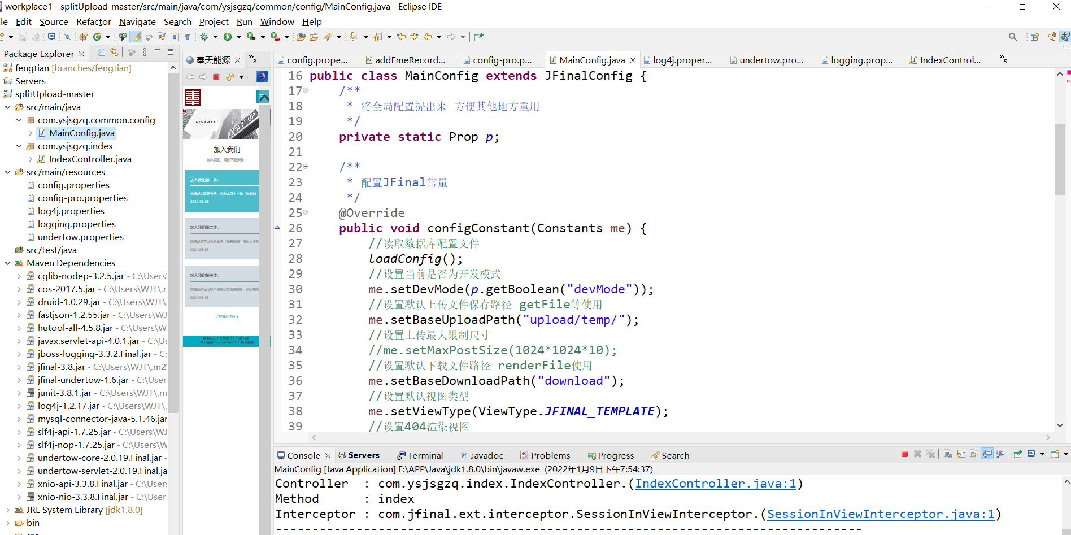Switch to the log4j.properties editor tab
Screen dimensions: 1071x535
tap(682, 60)
